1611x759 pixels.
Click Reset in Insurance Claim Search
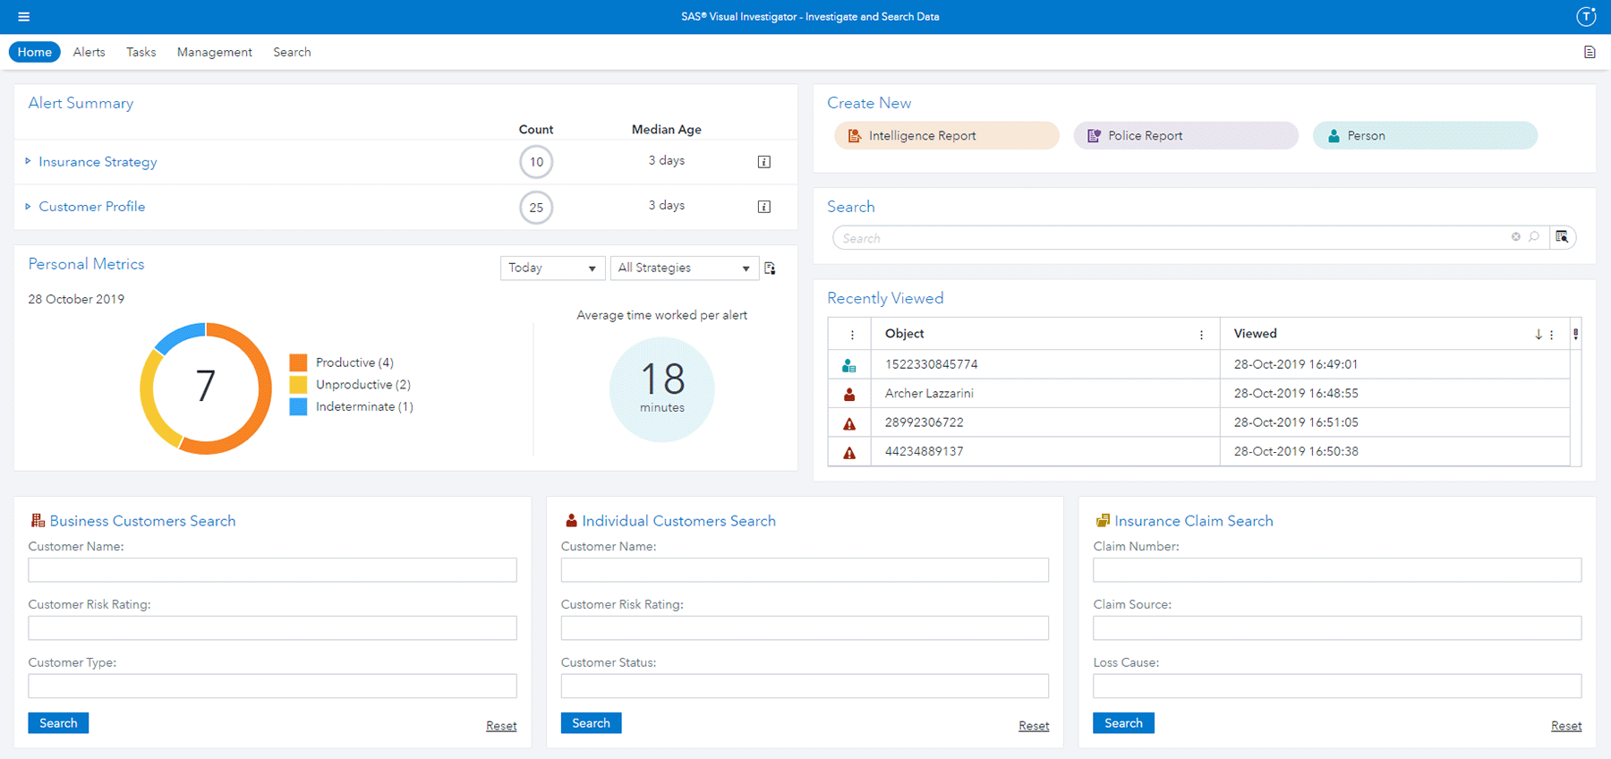1566,726
